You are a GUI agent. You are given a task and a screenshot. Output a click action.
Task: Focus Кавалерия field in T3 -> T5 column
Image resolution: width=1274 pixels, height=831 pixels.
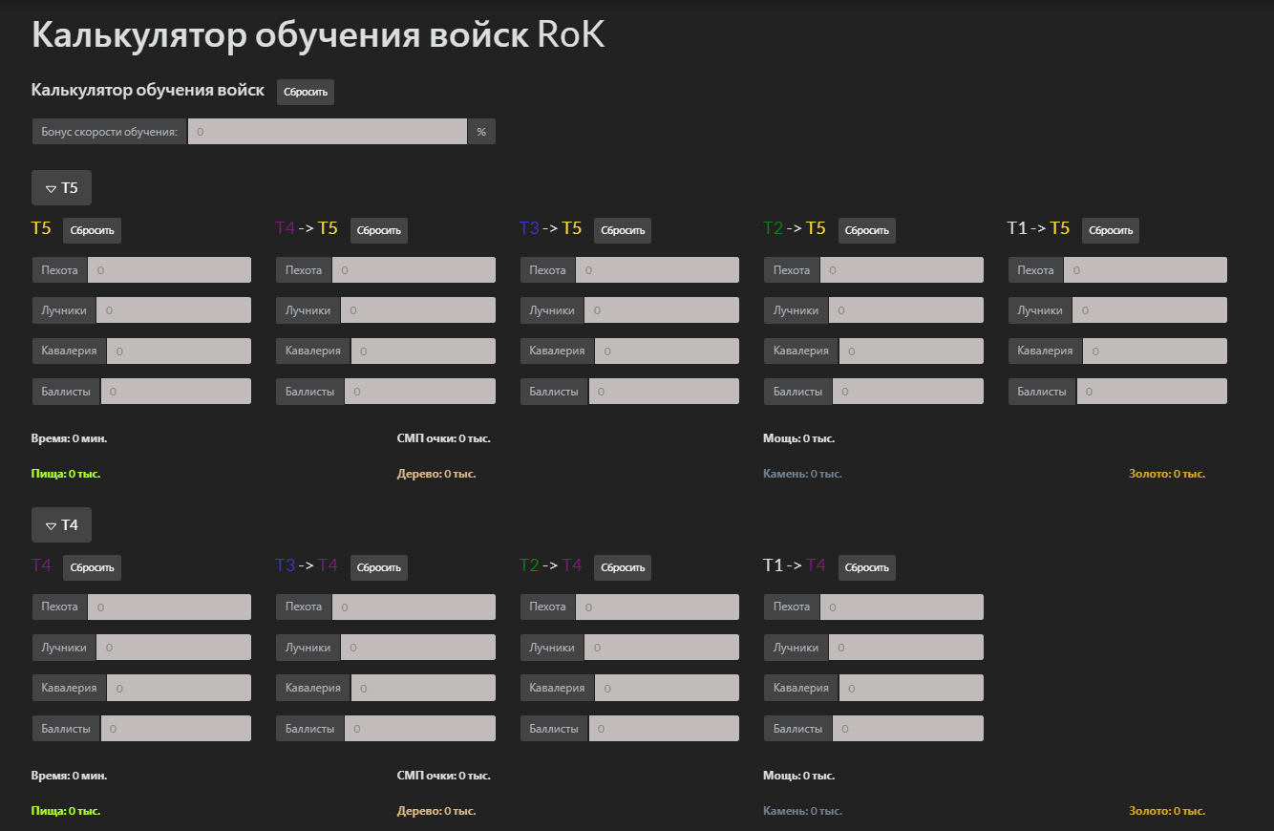(x=667, y=351)
